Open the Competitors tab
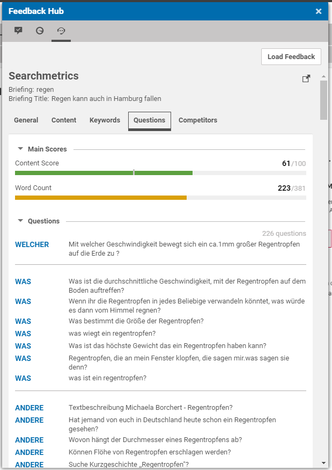Screen dimensions: 332x470 coord(198,120)
